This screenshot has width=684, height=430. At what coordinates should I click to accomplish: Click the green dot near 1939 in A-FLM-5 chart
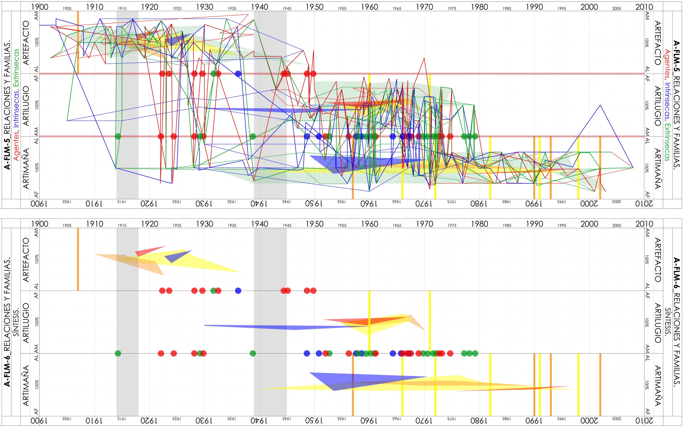253,136
